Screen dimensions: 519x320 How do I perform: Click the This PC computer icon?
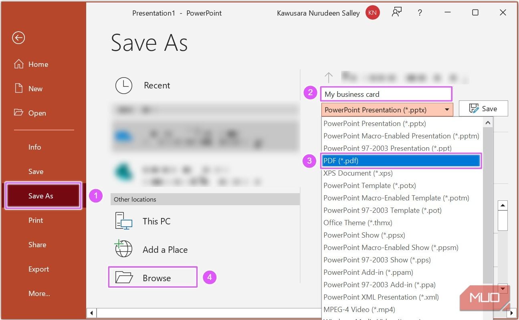tap(124, 221)
